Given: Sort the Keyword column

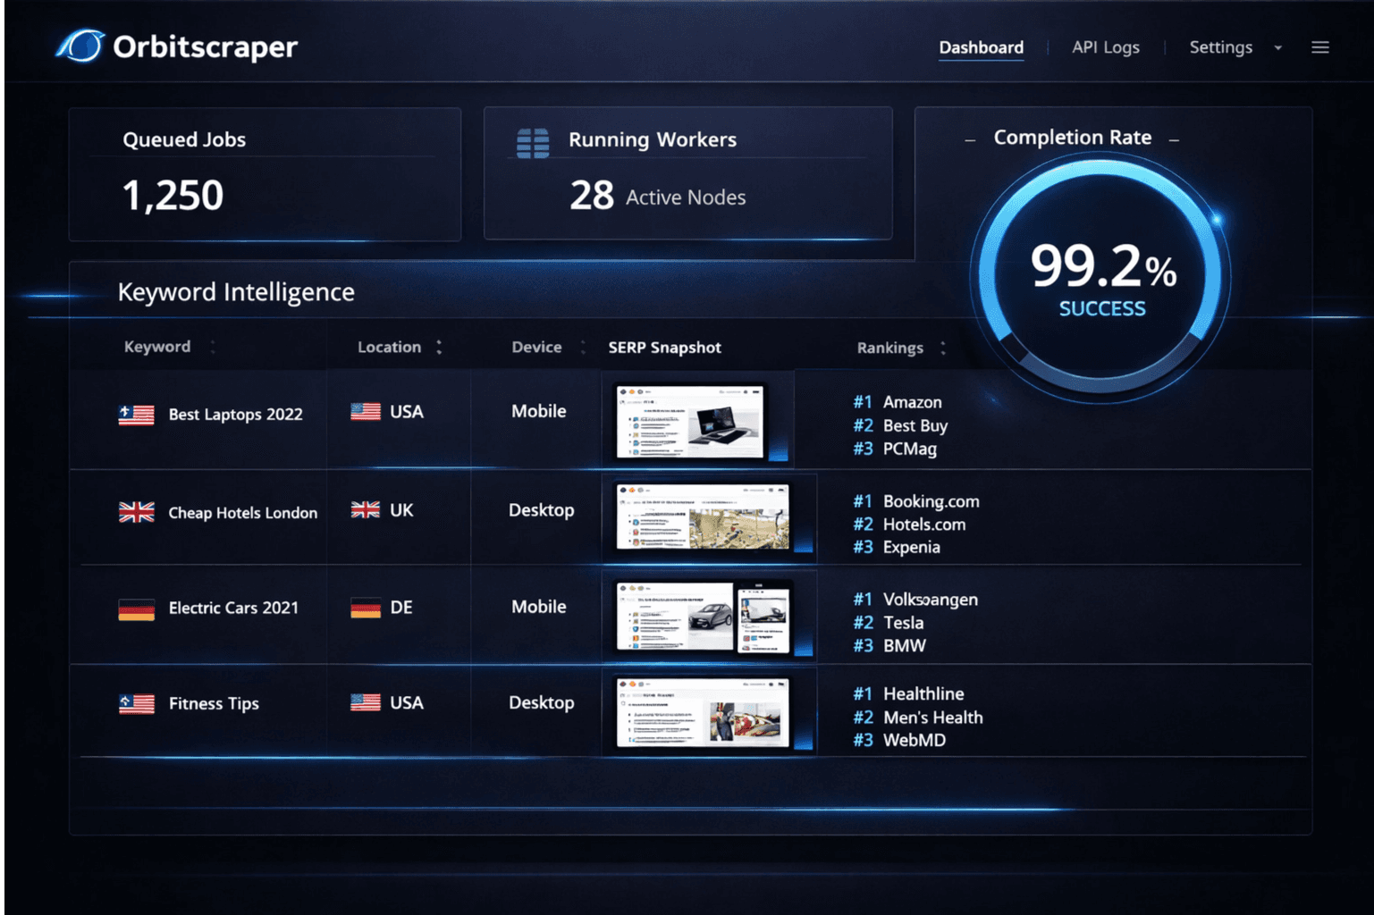Looking at the screenshot, I should coord(212,346).
